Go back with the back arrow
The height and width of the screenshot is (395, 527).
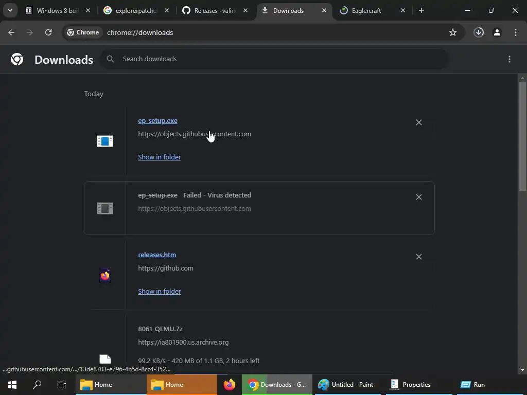click(11, 32)
